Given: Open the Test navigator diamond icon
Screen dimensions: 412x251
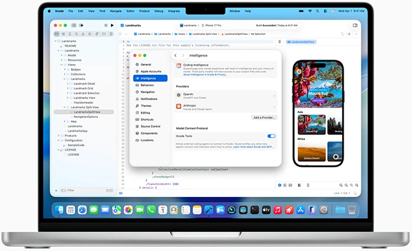Looking at the screenshot, I should pyautogui.click(x=90, y=34).
